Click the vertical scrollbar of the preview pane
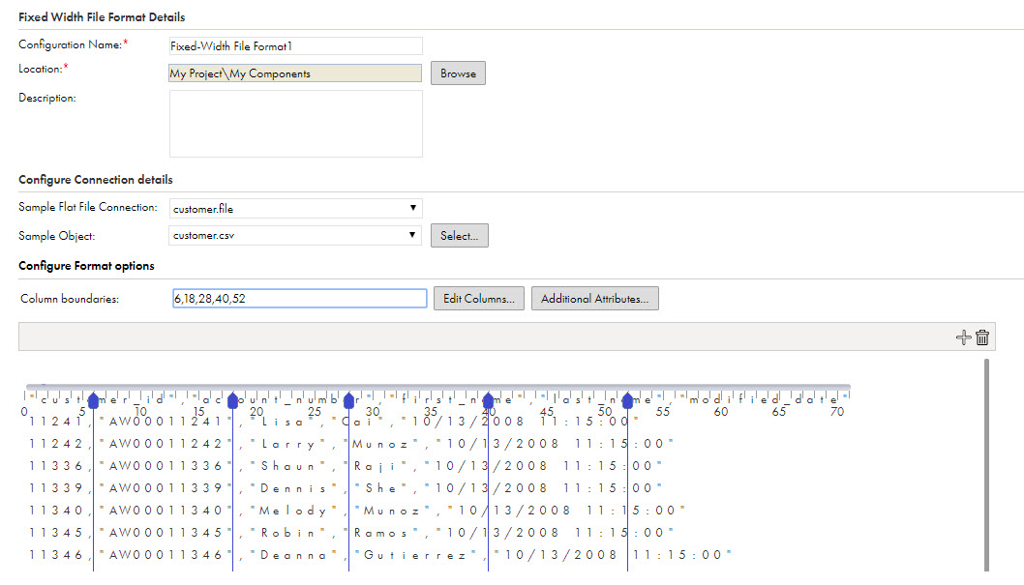 pos(986,465)
